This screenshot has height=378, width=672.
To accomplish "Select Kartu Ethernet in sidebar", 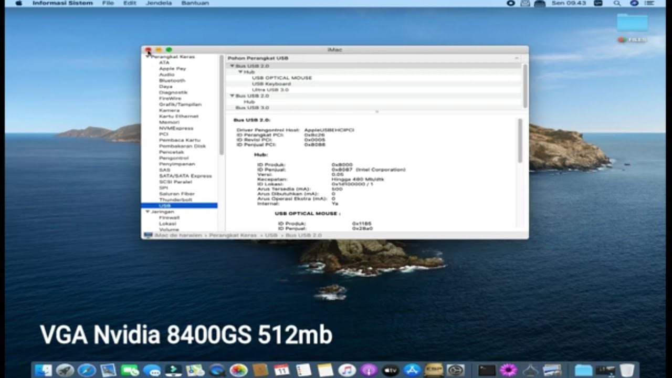I will pos(179,116).
